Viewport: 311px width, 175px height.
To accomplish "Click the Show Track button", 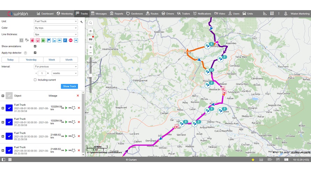I will (x=70, y=86).
